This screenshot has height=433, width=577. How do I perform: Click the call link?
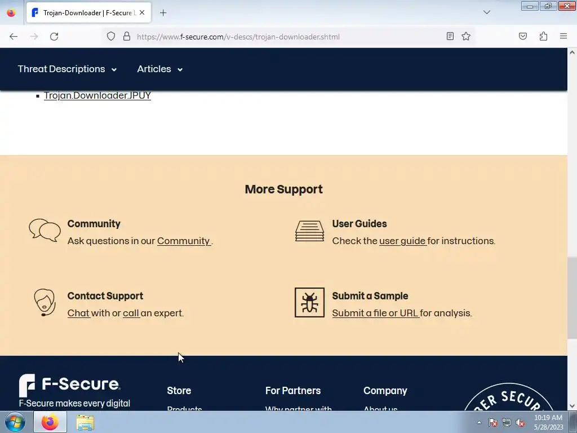tap(131, 313)
